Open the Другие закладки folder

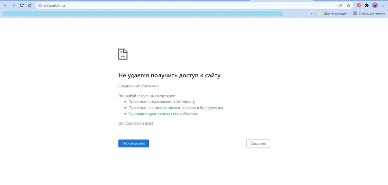click(333, 14)
